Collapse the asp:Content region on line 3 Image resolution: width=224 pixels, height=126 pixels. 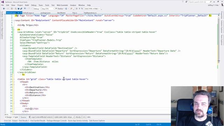pyautogui.click(x=14, y=20)
